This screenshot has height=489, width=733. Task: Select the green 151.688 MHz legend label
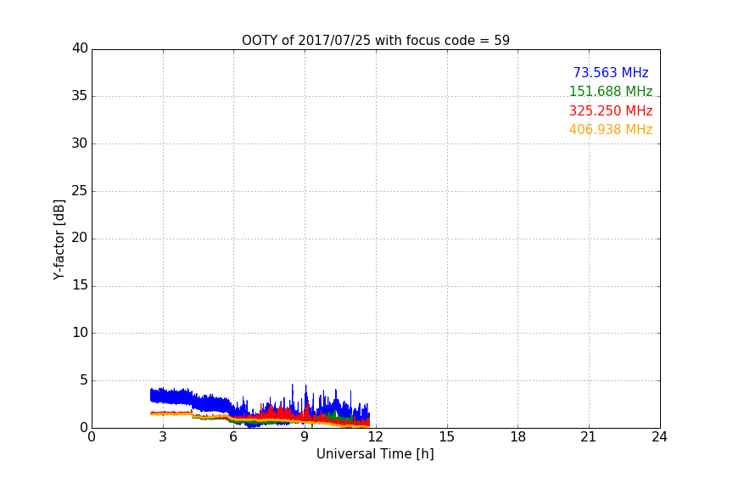point(611,91)
